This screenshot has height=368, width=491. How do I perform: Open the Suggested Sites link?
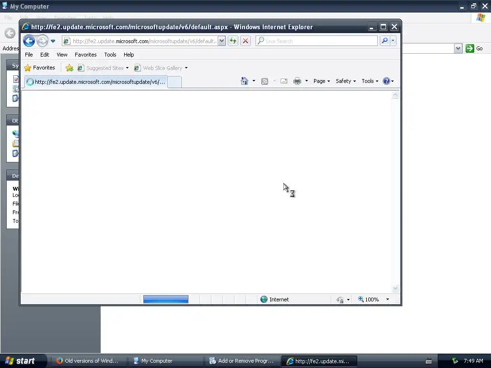tap(103, 68)
